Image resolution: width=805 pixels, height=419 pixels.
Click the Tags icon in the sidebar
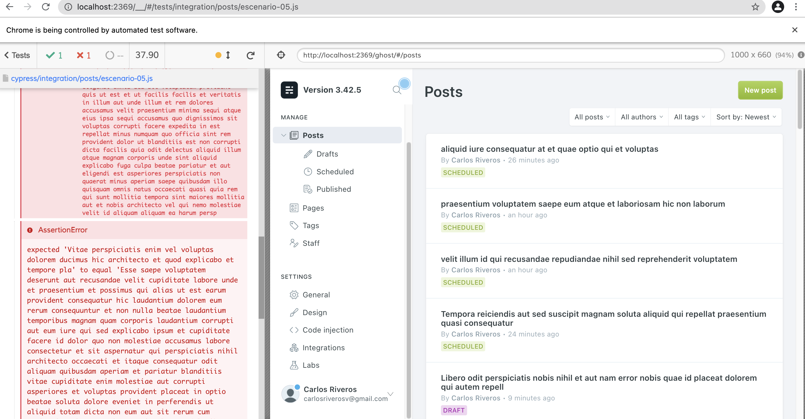click(x=294, y=225)
